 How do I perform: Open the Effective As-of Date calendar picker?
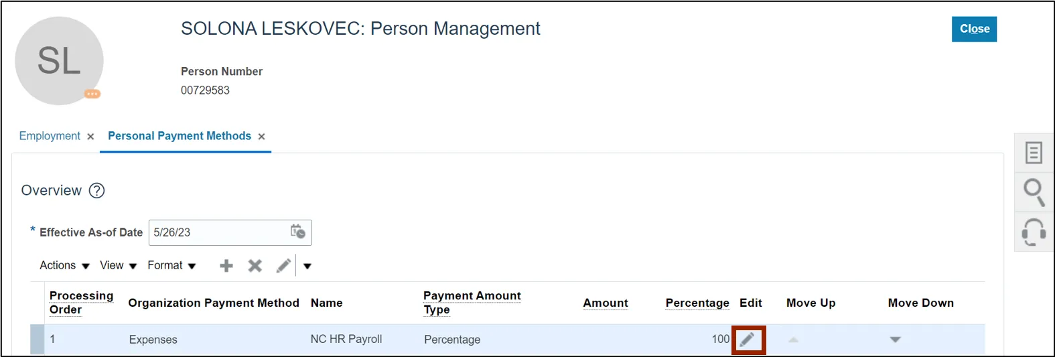[297, 232]
